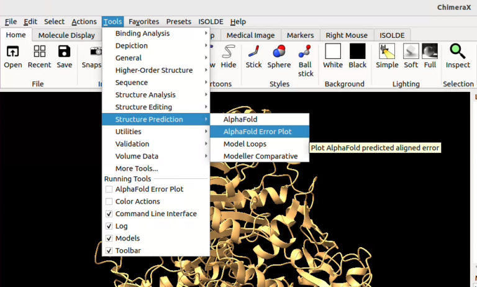Close the Tools menu

[x=112, y=22]
